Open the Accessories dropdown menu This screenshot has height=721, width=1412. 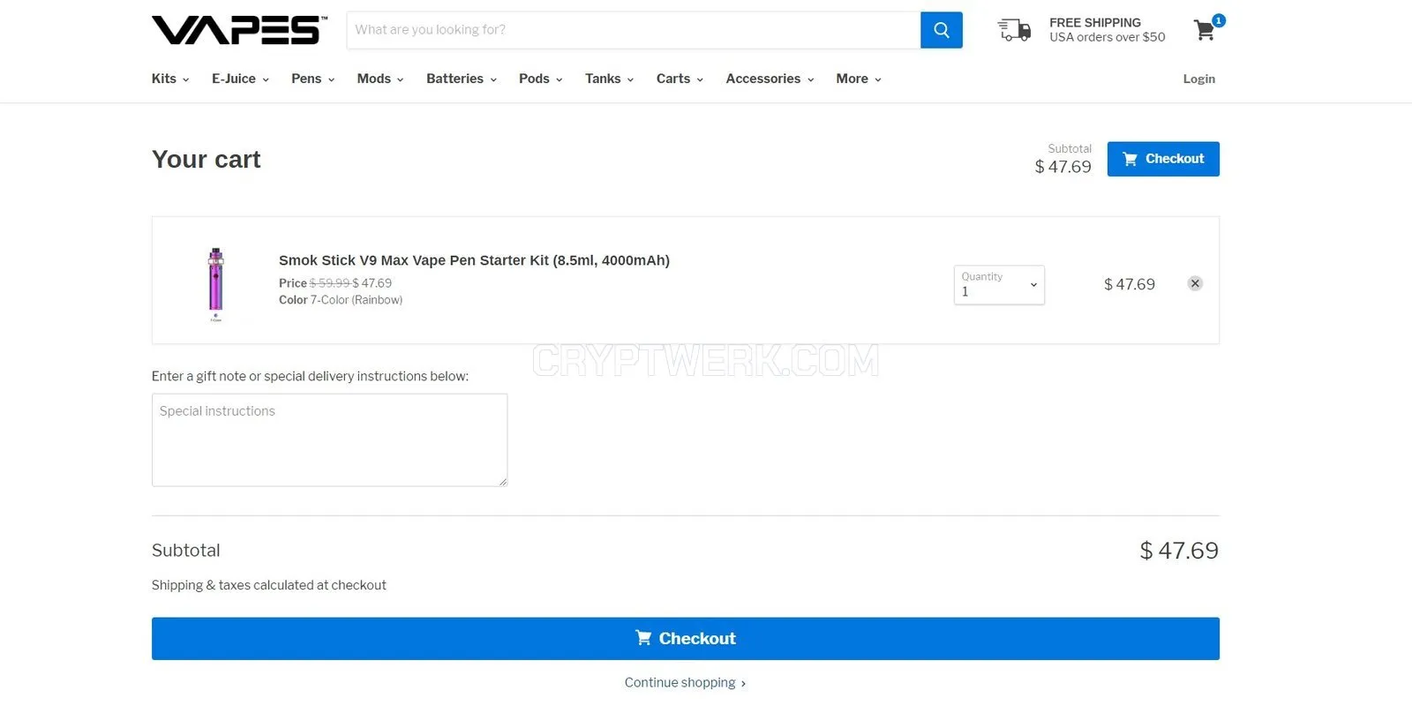pyautogui.click(x=770, y=79)
